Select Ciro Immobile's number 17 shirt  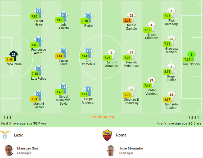pos(88,53)
